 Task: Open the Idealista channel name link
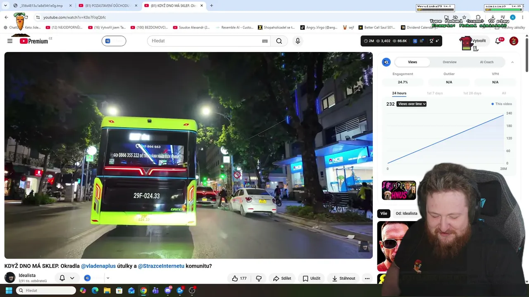coord(27,276)
